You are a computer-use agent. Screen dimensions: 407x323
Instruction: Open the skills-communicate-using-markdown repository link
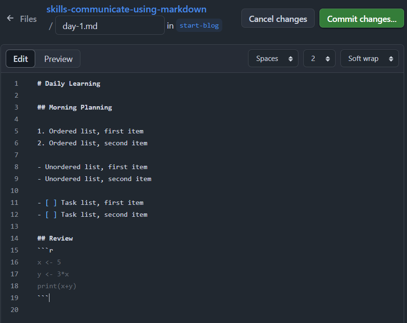[127, 10]
